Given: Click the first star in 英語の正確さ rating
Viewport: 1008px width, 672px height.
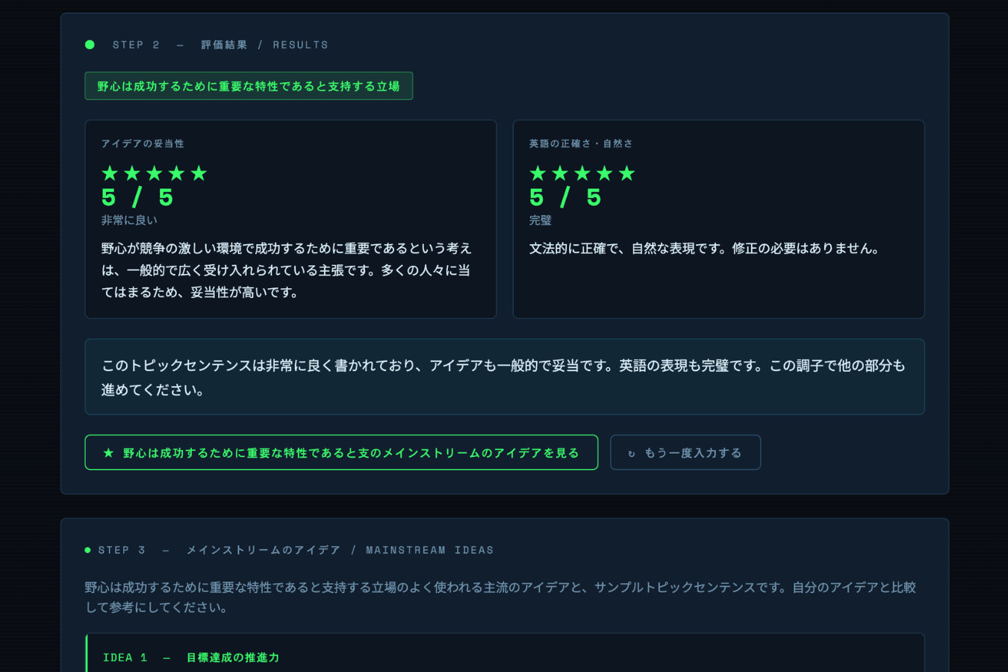Looking at the screenshot, I should pyautogui.click(x=537, y=173).
